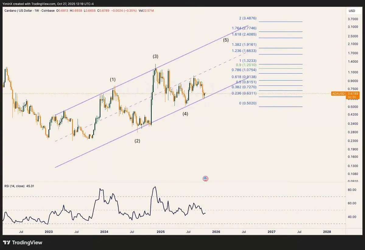Click the 0.618 (0.9138) Fibonacci level label

(x=244, y=77)
